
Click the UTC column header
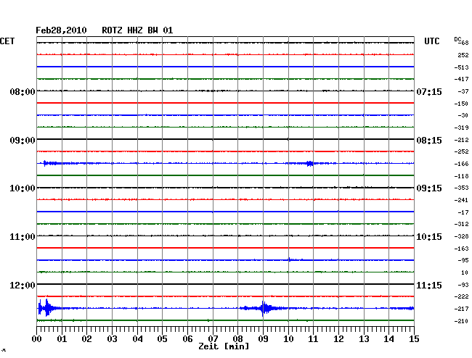(431, 41)
